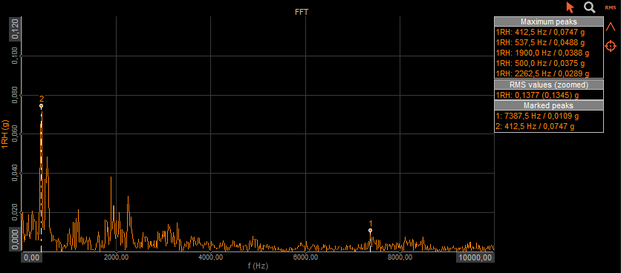The image size is (621, 273).
Task: Select the orange arrow pointer tool
Action: click(x=570, y=7)
